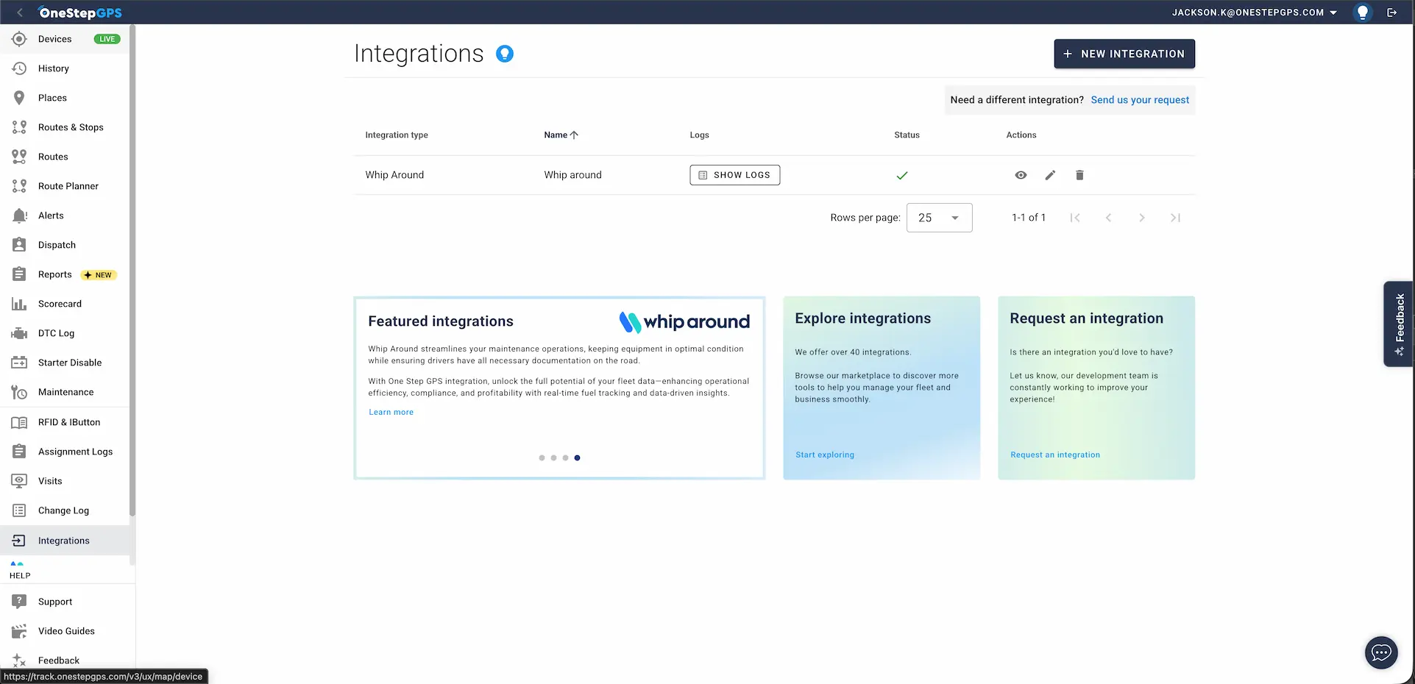Click the lightbulb icon next to Integrations title

pyautogui.click(x=505, y=53)
